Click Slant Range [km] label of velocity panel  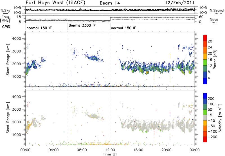8,117
